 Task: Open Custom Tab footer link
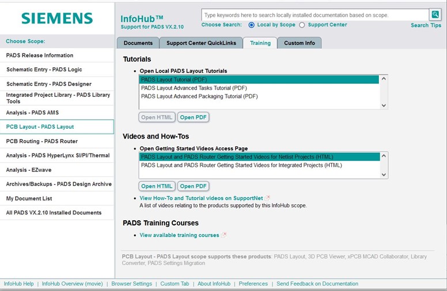click(x=175, y=284)
